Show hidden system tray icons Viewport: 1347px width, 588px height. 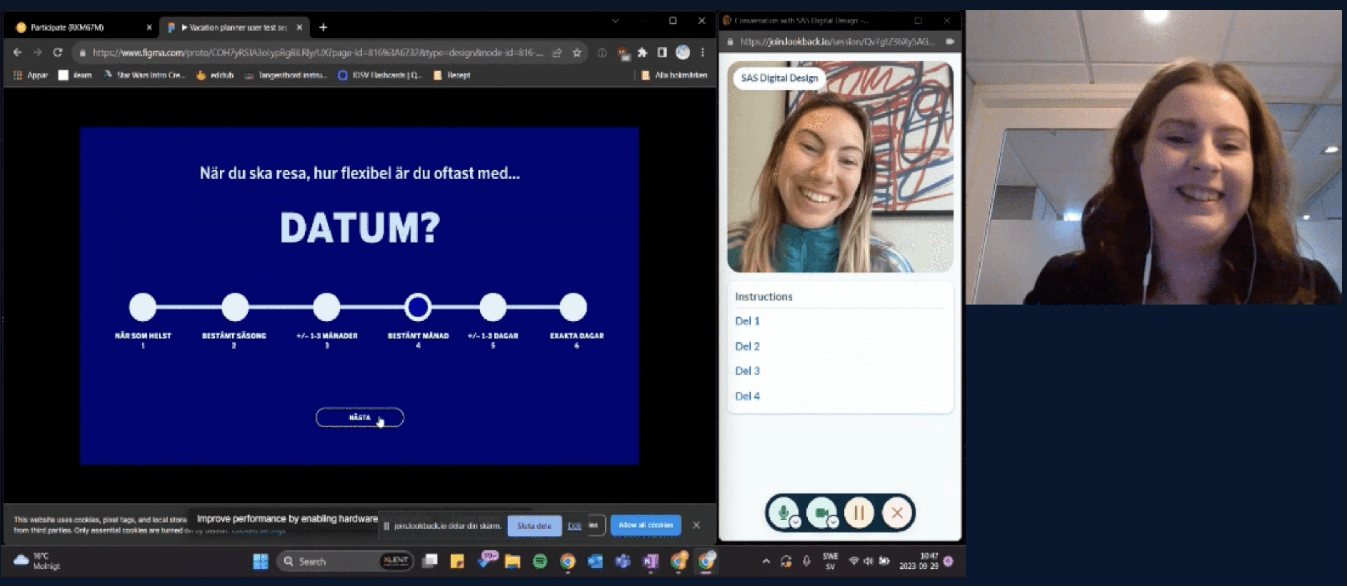point(766,561)
